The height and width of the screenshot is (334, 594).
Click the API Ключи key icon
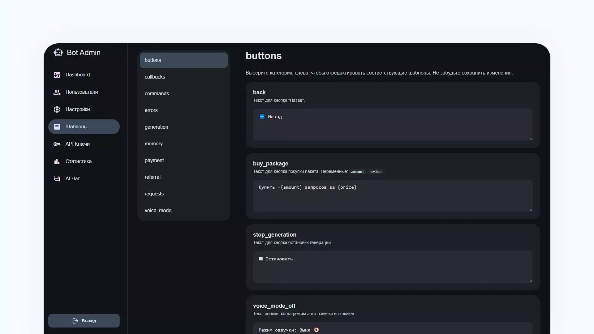[x=57, y=144]
